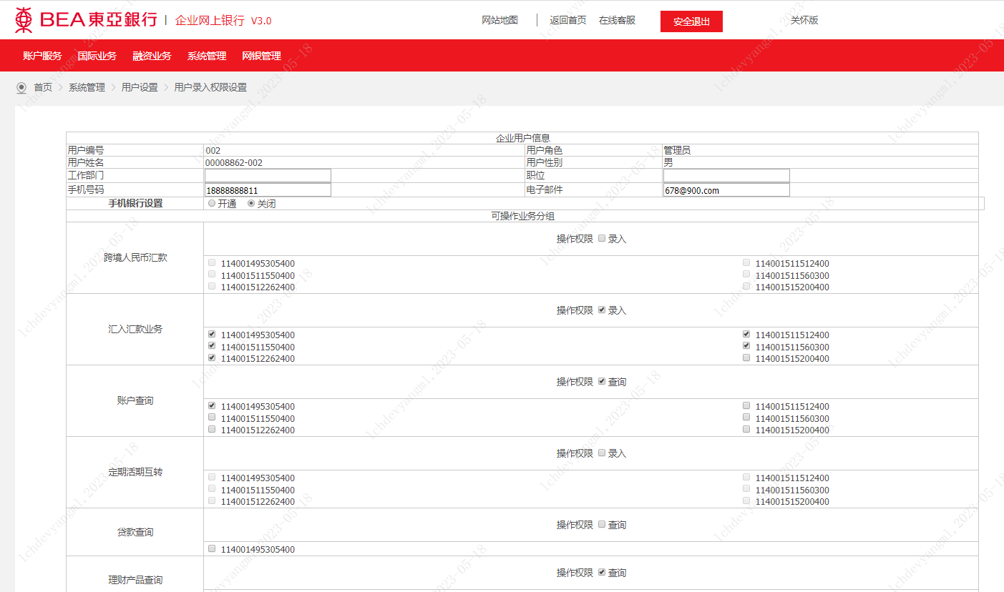Click 用户设置 in the breadcrumb
Image resolution: width=1004 pixels, height=592 pixels.
coord(140,88)
